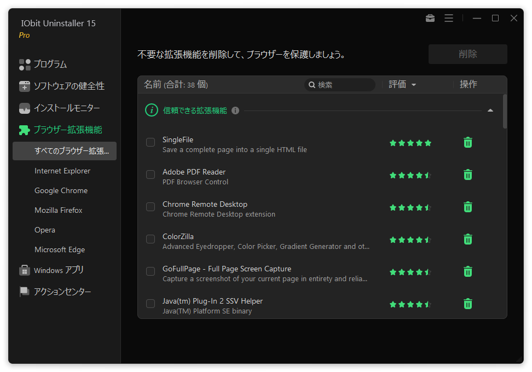The width and height of the screenshot is (532, 372).
Task: Click trash icon for Java Plug-In SSV Helper
Action: click(468, 304)
